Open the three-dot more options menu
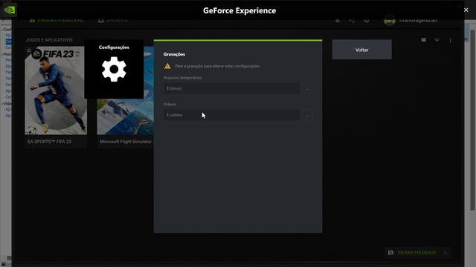Image resolution: width=476 pixels, height=267 pixels. click(x=450, y=40)
